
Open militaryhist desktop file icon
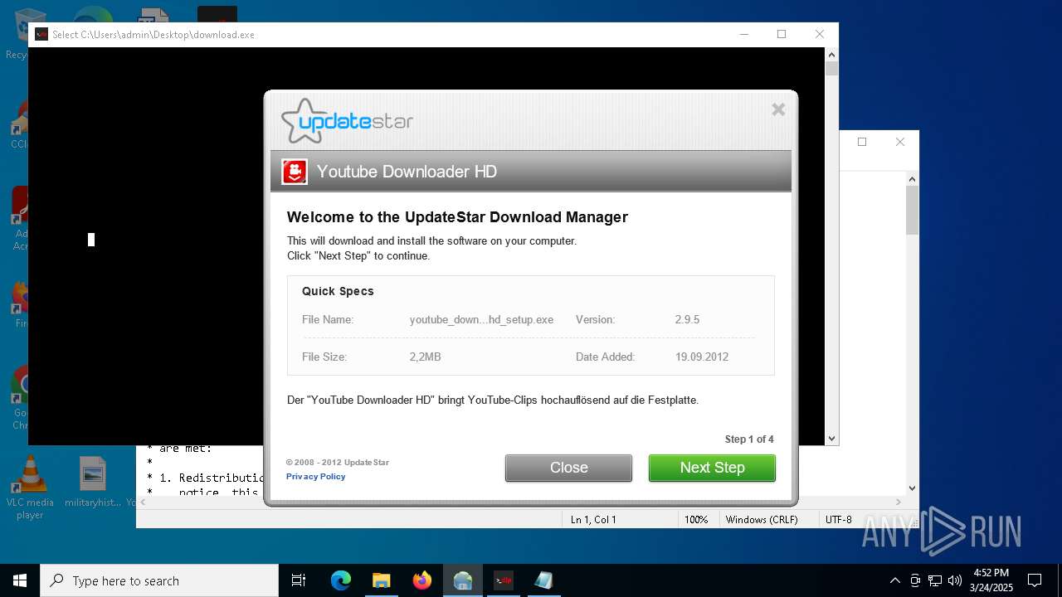pyautogui.click(x=93, y=482)
